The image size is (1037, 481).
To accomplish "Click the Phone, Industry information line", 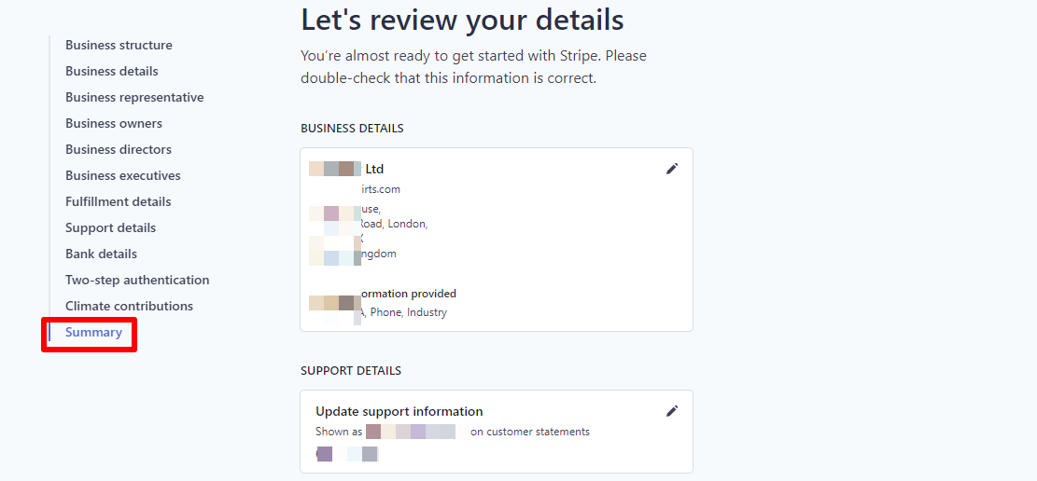I will pos(408,312).
